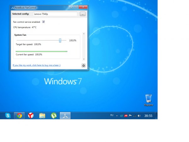189x142 pixels.
Task: Click the Current fan speed 100,0% text
Action: click(29, 55)
